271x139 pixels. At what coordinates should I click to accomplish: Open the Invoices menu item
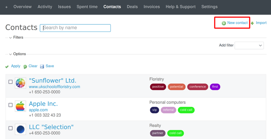point(152,7)
